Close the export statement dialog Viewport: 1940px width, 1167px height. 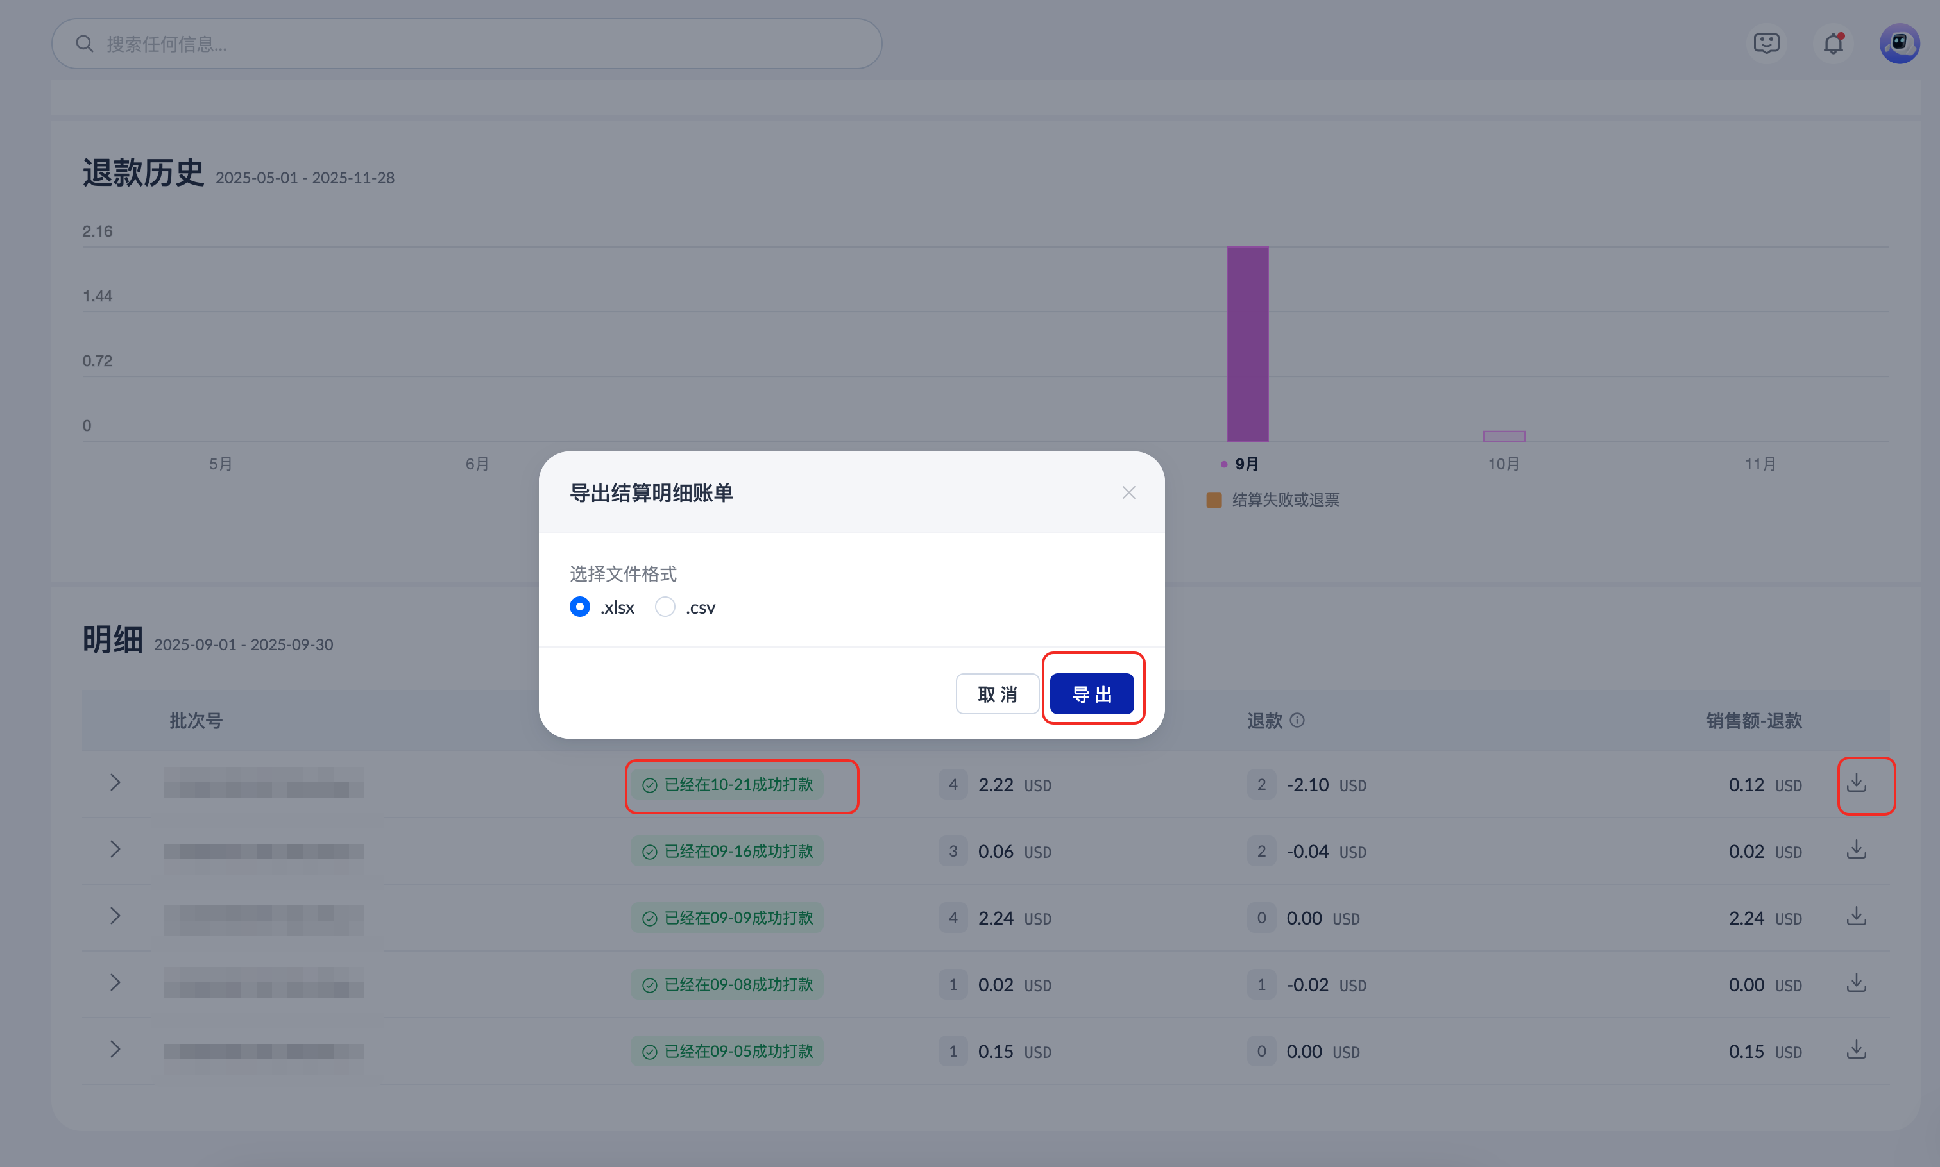tap(1128, 493)
